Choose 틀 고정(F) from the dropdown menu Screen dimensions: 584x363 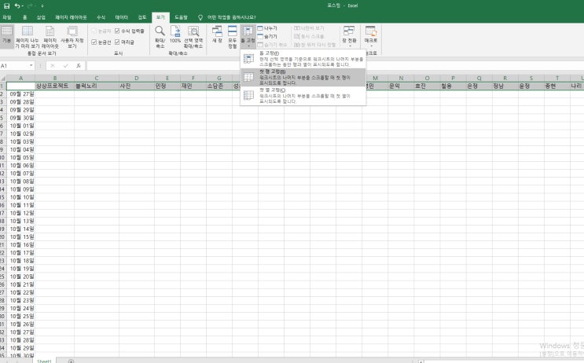pyautogui.click(x=303, y=59)
